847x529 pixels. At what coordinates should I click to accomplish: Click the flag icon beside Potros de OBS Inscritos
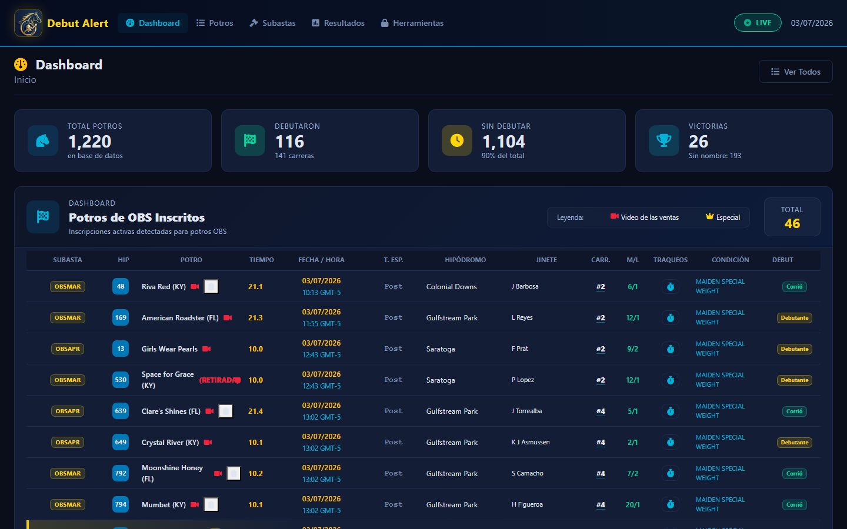(x=43, y=217)
